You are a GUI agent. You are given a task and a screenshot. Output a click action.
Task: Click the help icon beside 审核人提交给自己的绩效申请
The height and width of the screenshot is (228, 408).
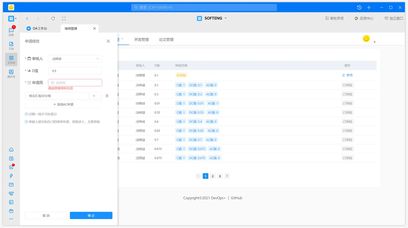26,122
